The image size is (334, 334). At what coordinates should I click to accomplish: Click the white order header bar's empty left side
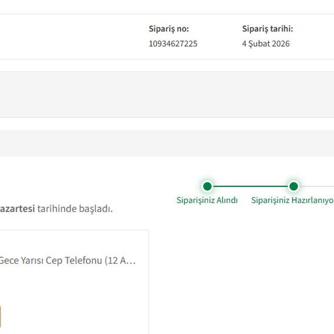[x=65, y=37]
